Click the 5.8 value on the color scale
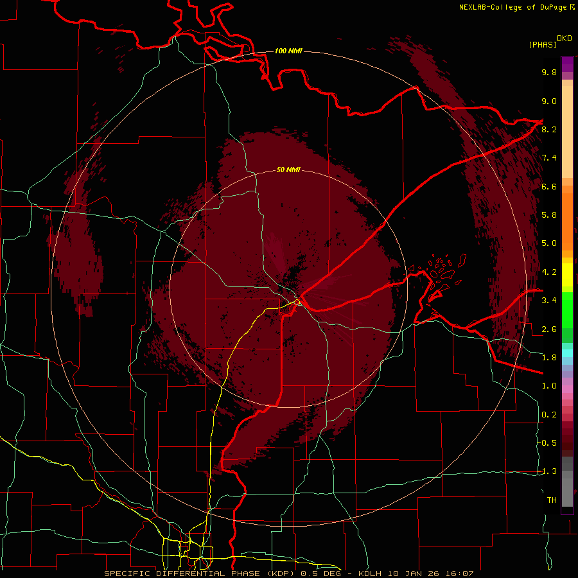 tap(549, 215)
